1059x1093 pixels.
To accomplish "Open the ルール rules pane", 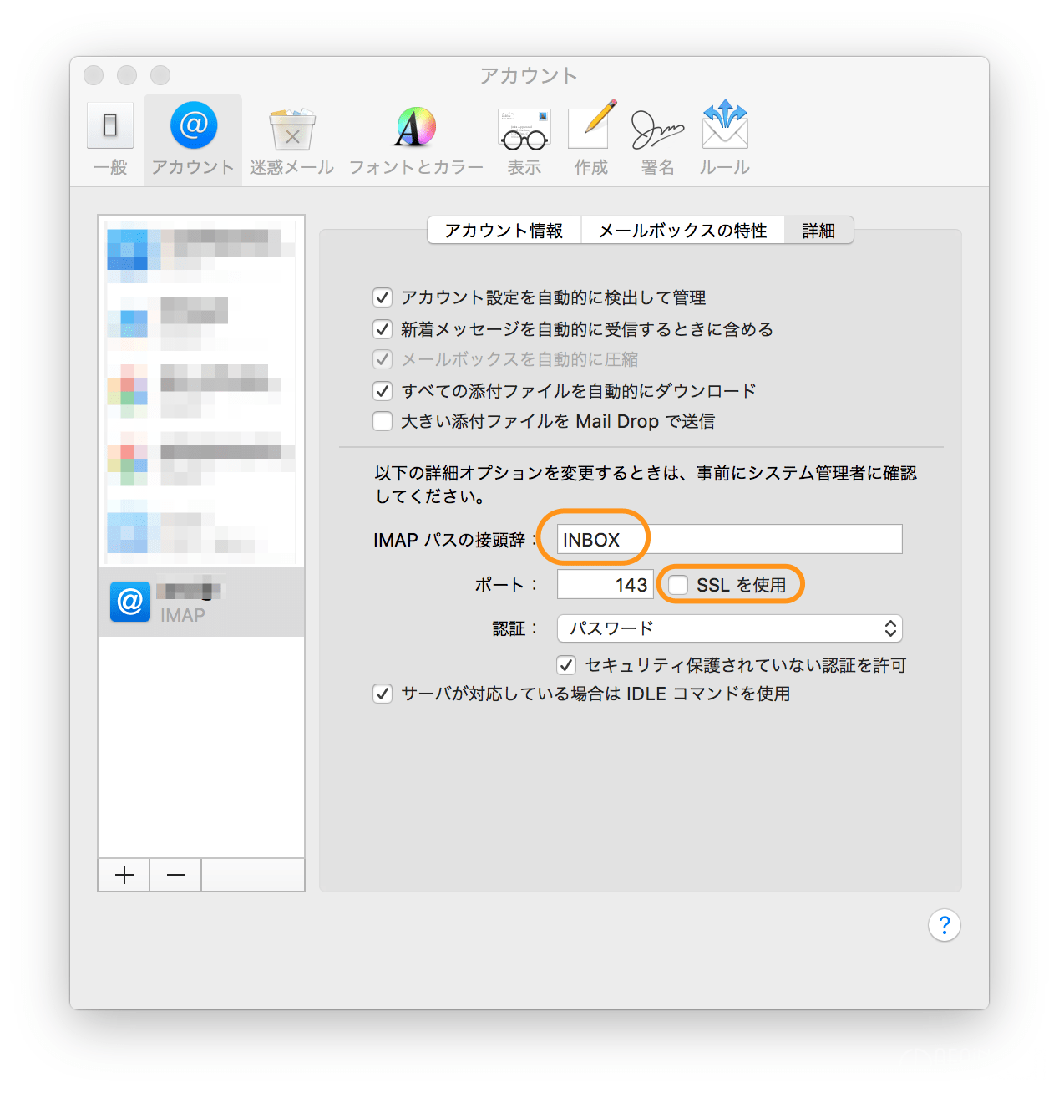I will click(725, 139).
